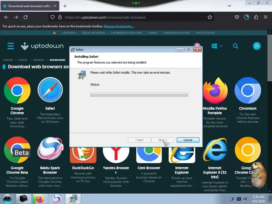Click the shield tracking protection icon

click(x=53, y=17)
